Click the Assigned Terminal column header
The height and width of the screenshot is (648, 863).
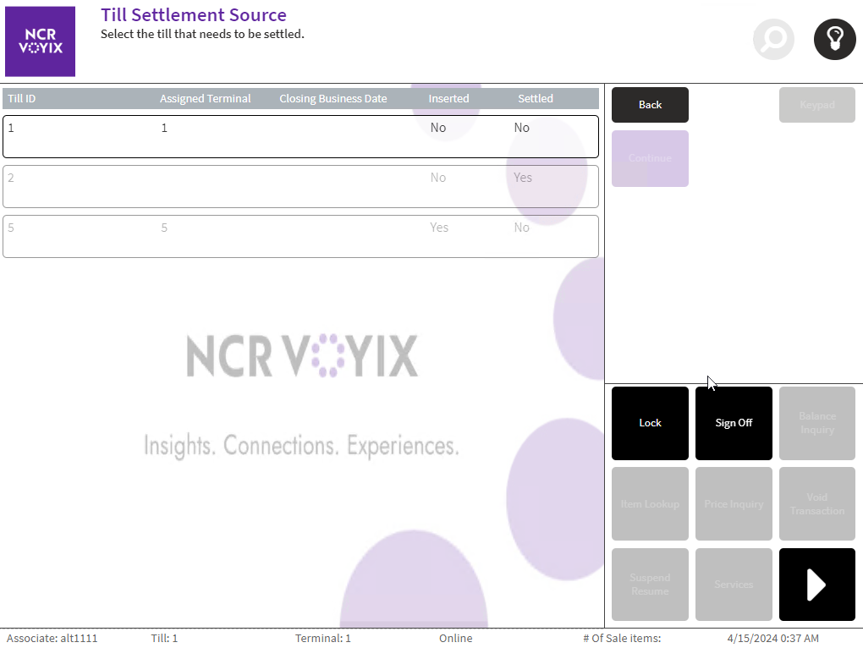point(206,98)
